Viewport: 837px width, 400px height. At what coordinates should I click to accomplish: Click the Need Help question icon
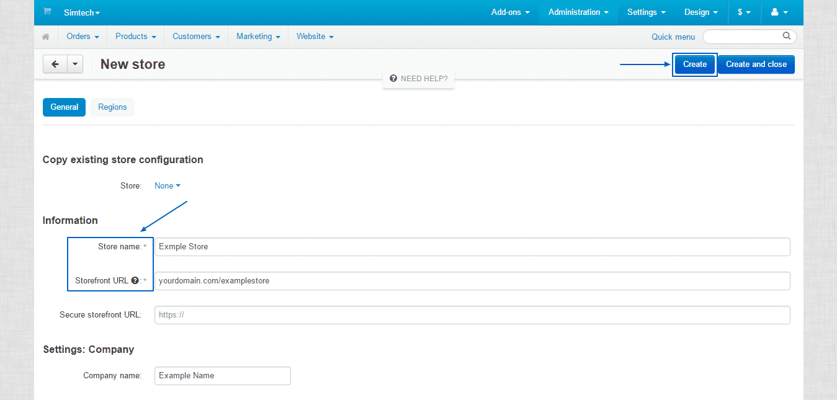[393, 79]
